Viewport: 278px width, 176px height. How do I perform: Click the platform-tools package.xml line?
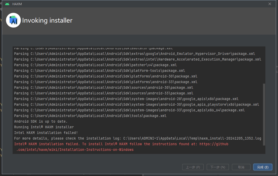click(99, 71)
